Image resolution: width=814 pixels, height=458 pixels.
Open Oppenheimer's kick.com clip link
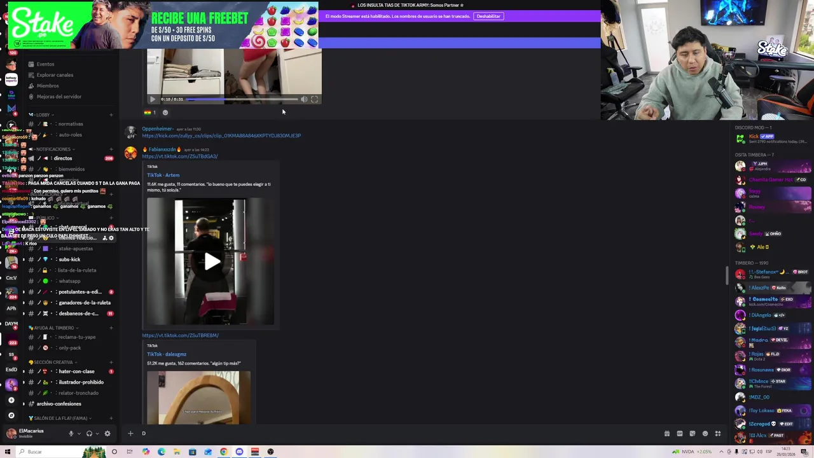[x=221, y=135]
